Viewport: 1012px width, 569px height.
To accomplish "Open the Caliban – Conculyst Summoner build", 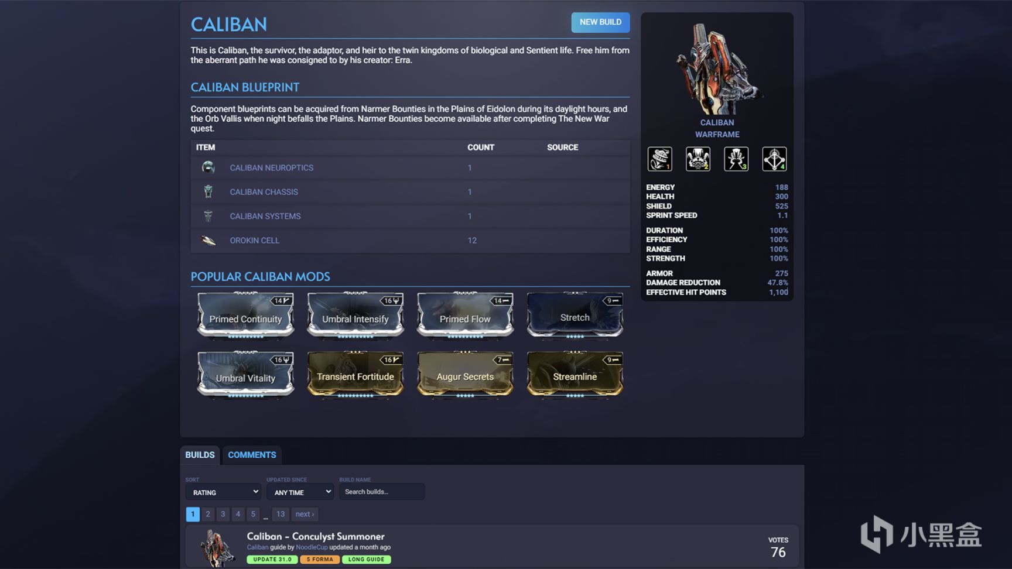I will (x=316, y=536).
